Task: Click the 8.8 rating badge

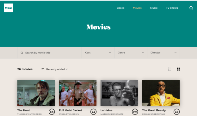Action: point(93,112)
